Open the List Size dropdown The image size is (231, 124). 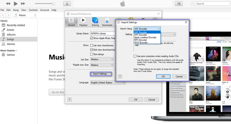(102, 59)
